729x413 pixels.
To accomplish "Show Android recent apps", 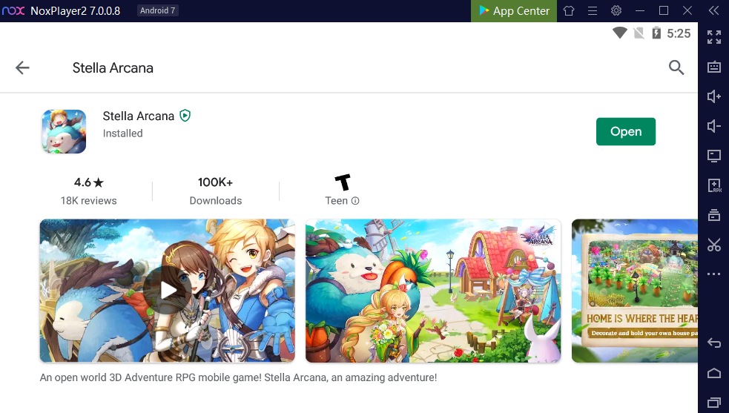I will pos(714,403).
